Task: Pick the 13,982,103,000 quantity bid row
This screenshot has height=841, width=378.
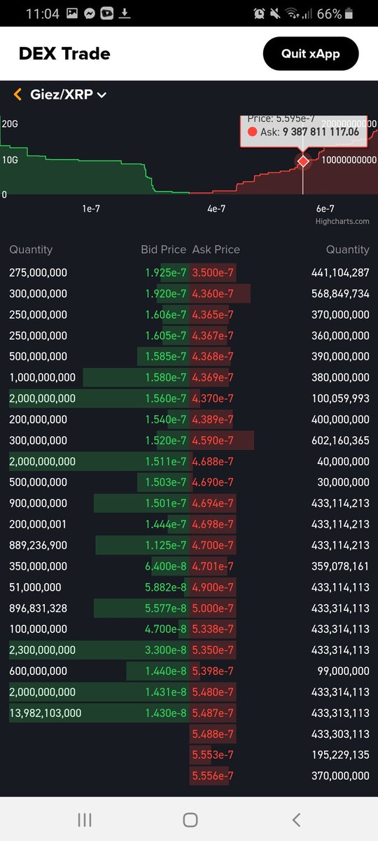Action: pyautogui.click(x=99, y=713)
